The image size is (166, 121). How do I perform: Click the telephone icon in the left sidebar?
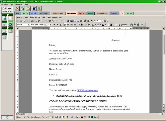[x=10, y=24]
